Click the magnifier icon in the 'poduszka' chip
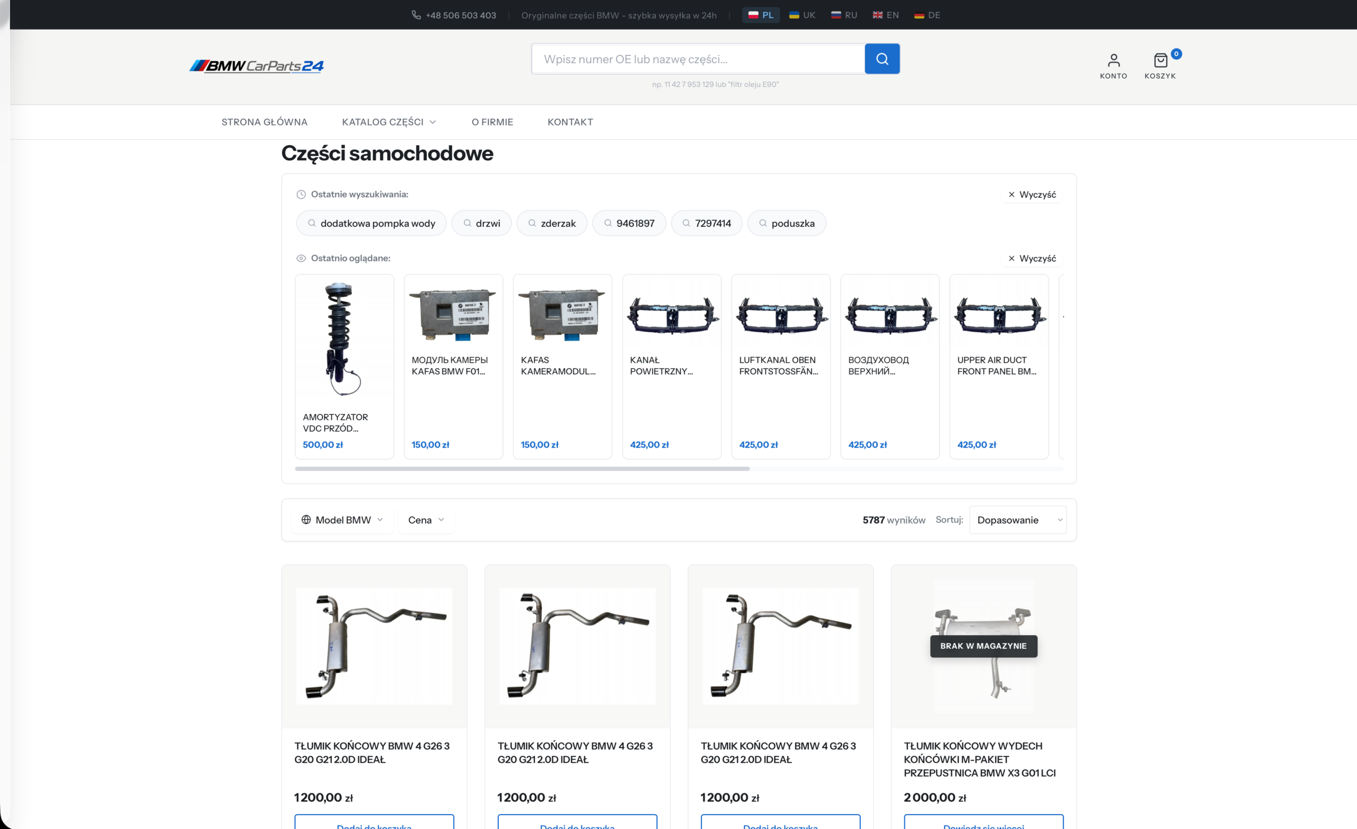 tap(763, 223)
